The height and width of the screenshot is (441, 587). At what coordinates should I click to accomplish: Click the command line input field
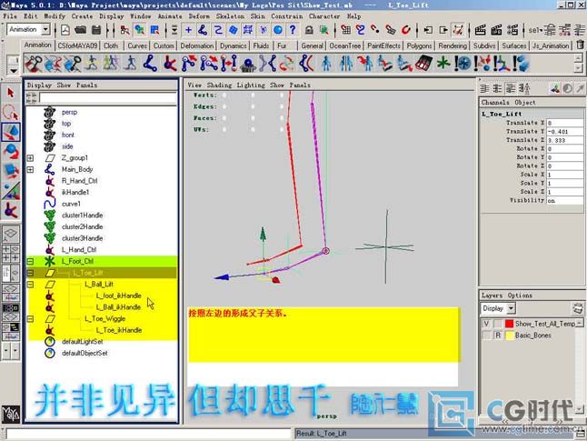(149, 434)
